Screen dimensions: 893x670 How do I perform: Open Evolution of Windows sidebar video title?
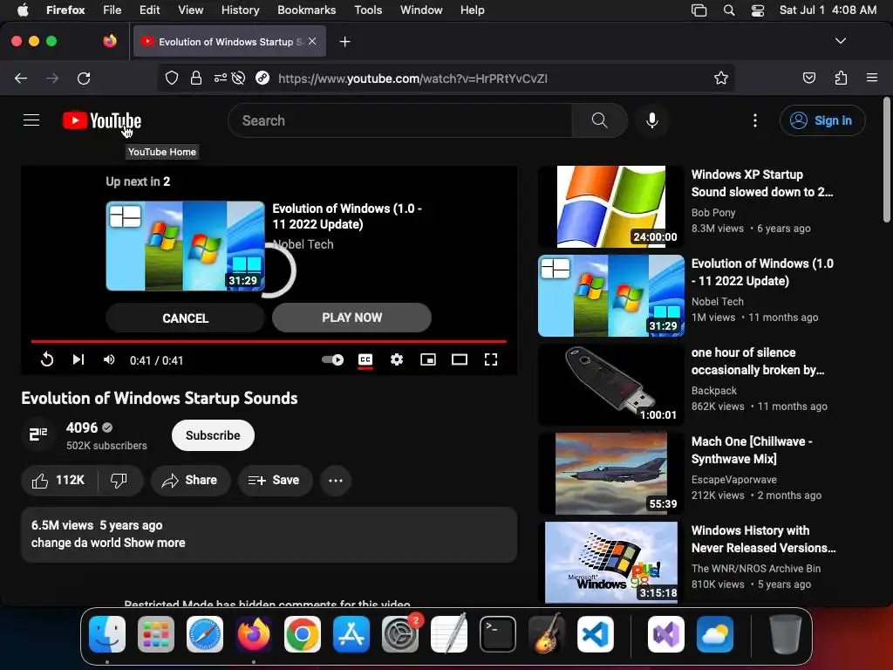click(x=762, y=272)
